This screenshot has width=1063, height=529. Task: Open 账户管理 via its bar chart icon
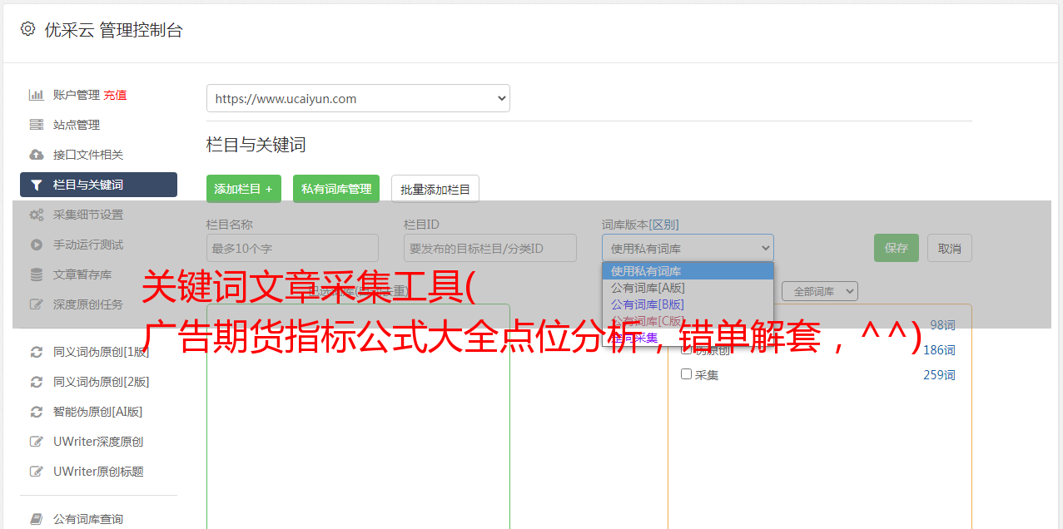tap(37, 95)
